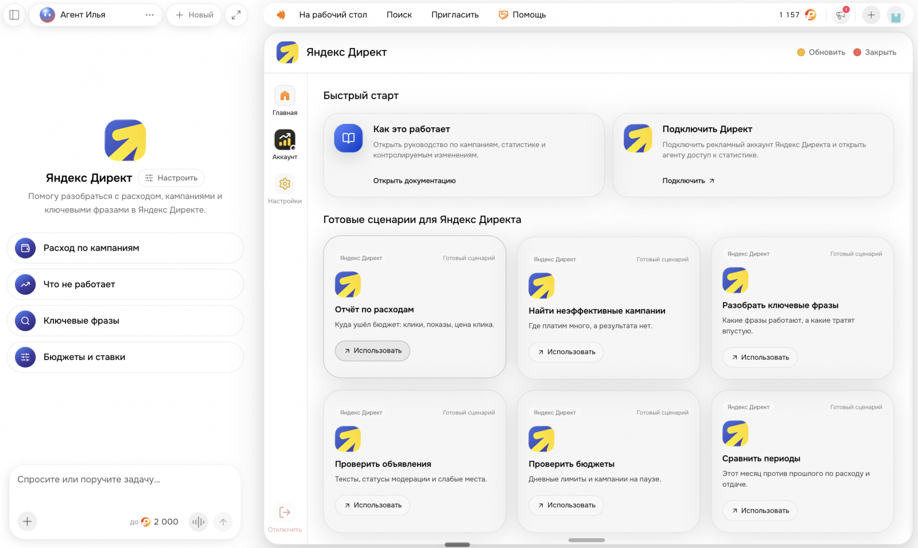
Task: Open the Открыть документацию link
Action: click(414, 181)
